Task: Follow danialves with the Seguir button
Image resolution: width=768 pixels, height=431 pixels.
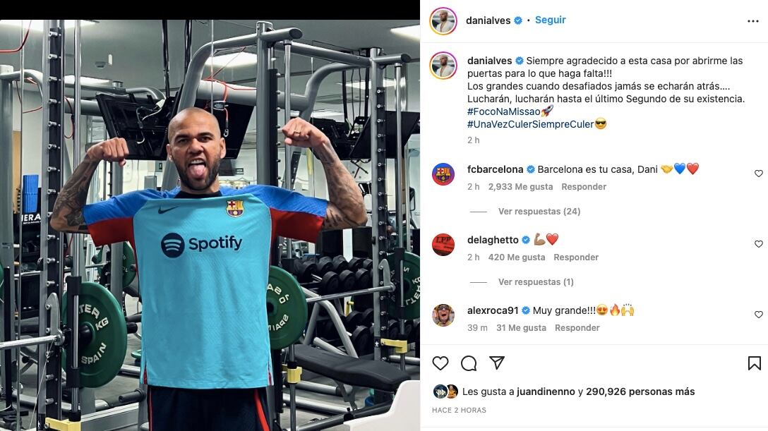Action: (x=550, y=20)
